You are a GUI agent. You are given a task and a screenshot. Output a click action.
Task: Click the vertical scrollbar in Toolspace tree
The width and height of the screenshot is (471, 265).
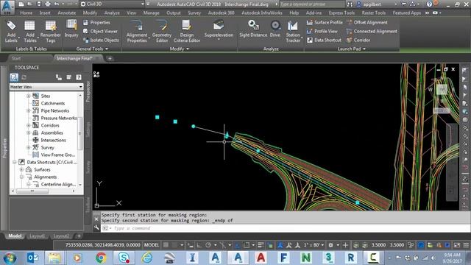click(80, 133)
